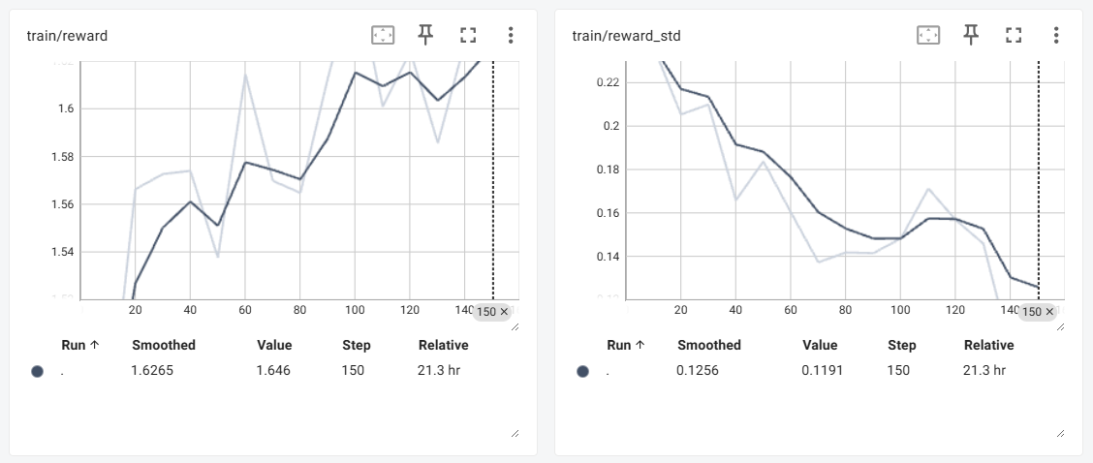Viewport: 1093px width, 463px height.
Task: Click run color dot in train/reward table
Action: [37, 370]
